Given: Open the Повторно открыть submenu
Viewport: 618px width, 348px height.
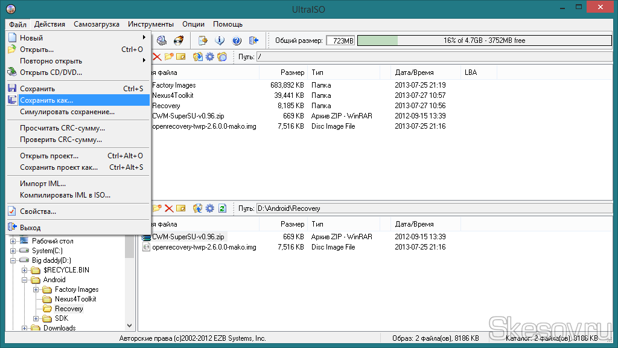Looking at the screenshot, I should click(78, 61).
